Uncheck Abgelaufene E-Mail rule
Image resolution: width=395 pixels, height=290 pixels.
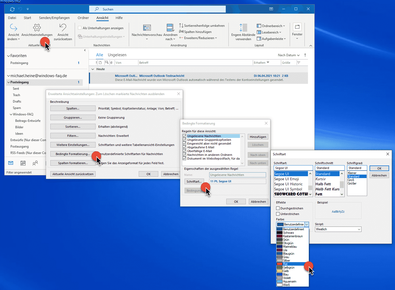[185, 147]
